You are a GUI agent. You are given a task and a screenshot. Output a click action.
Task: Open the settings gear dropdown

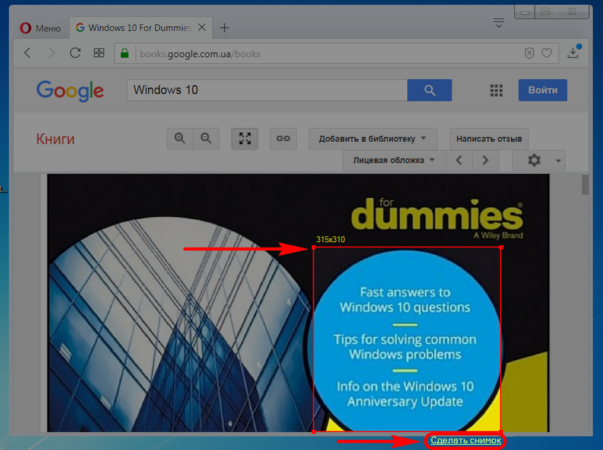539,160
